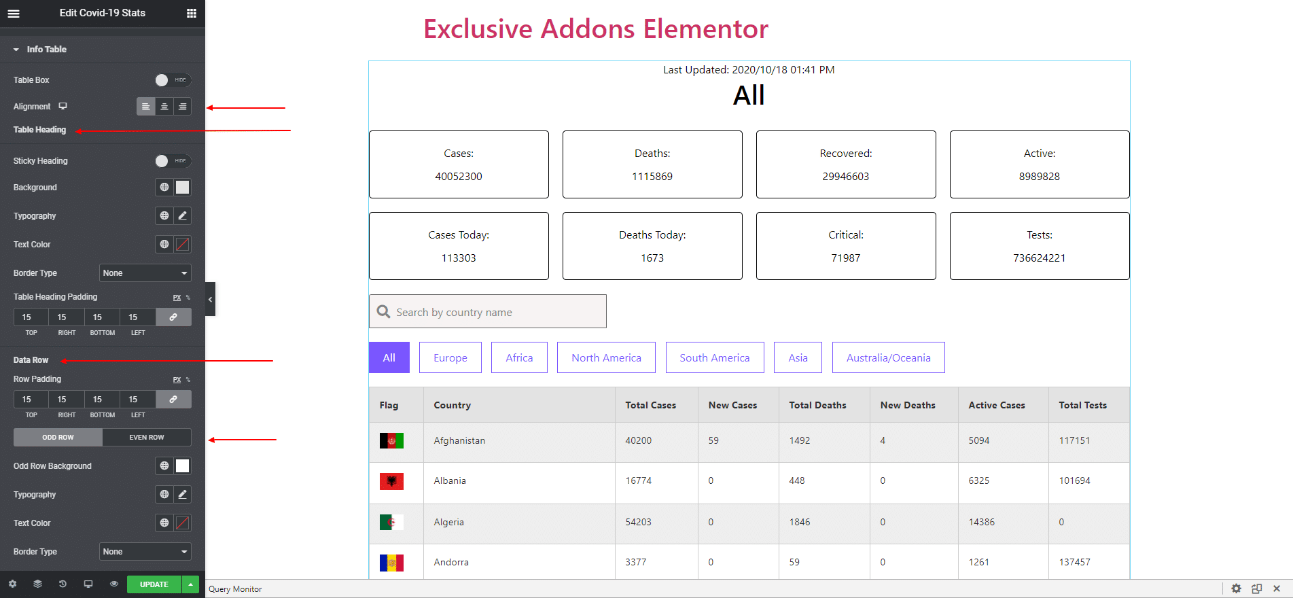Open Query Monitor link

tap(235, 589)
